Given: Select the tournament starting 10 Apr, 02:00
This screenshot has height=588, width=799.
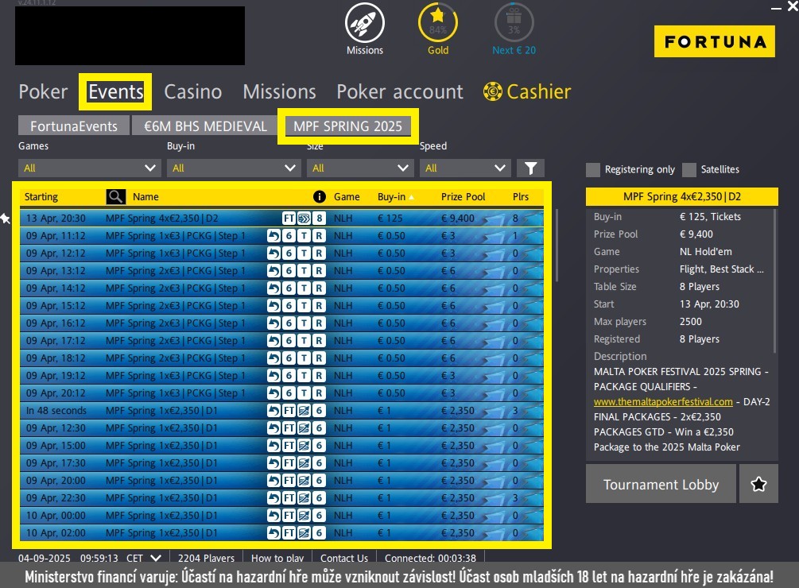Looking at the screenshot, I should click(x=281, y=533).
